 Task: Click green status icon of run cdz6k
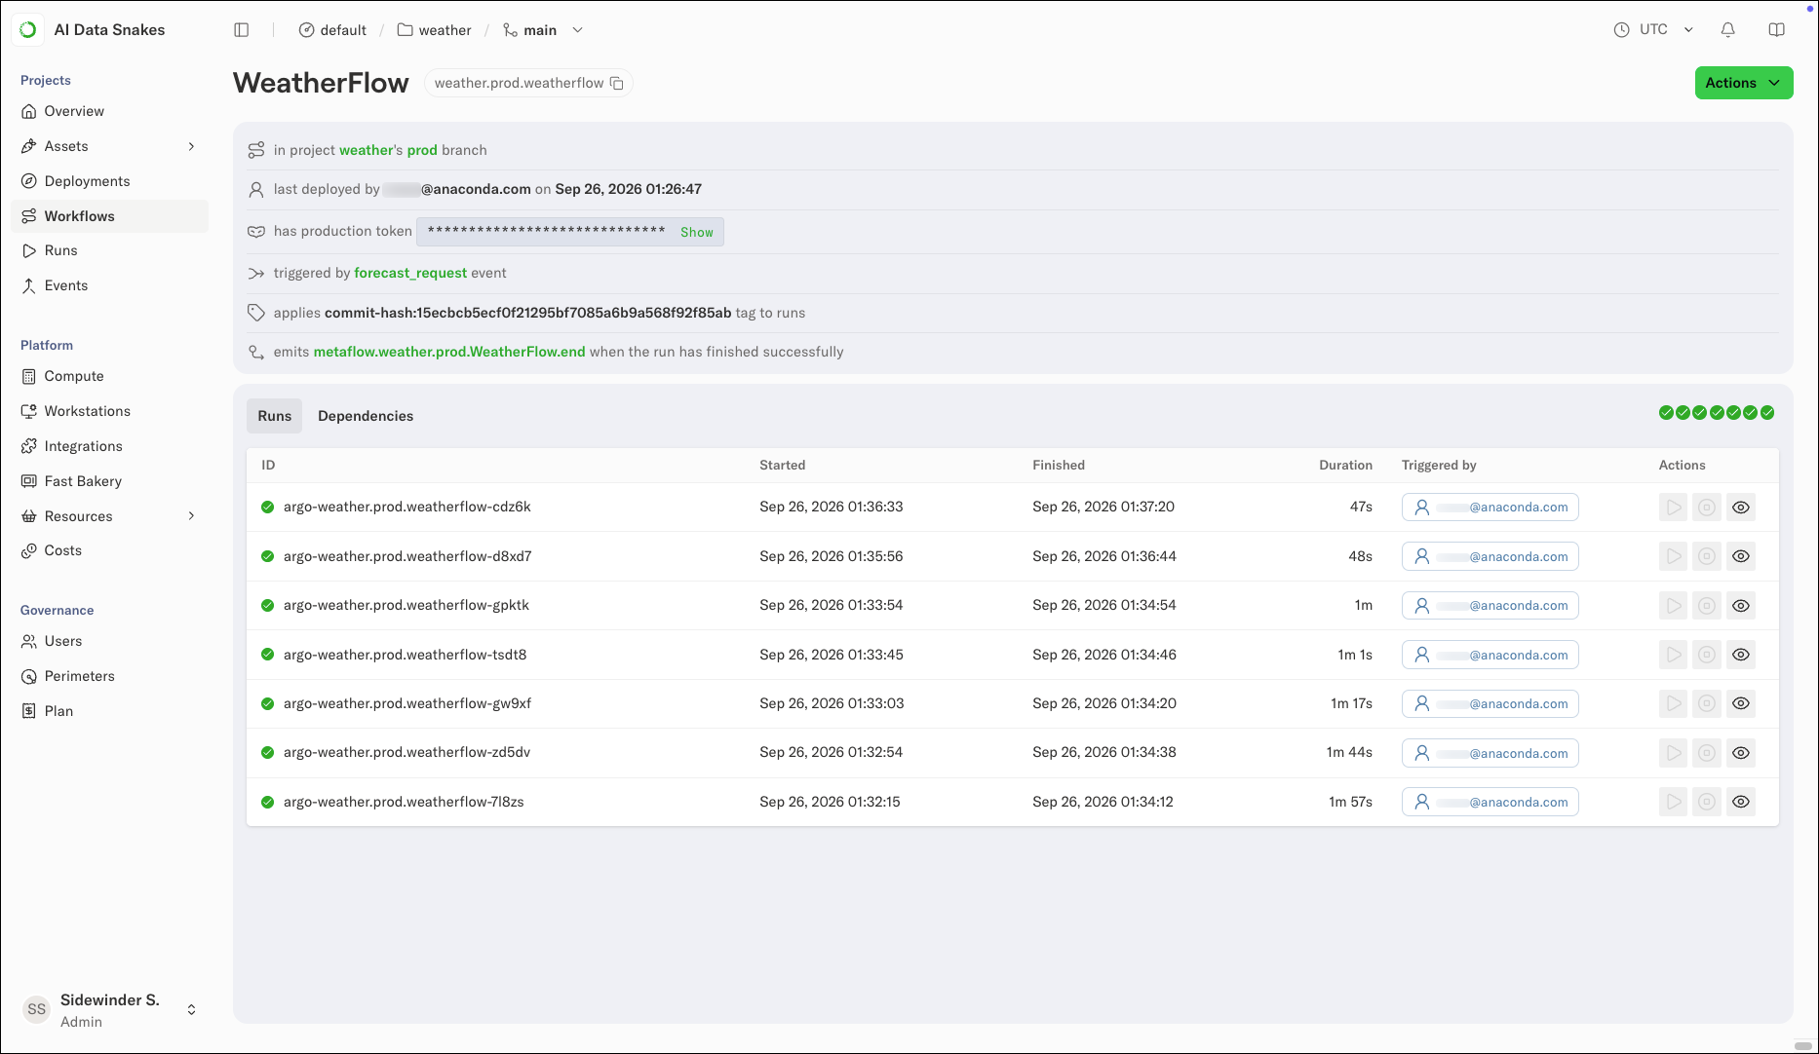[267, 507]
